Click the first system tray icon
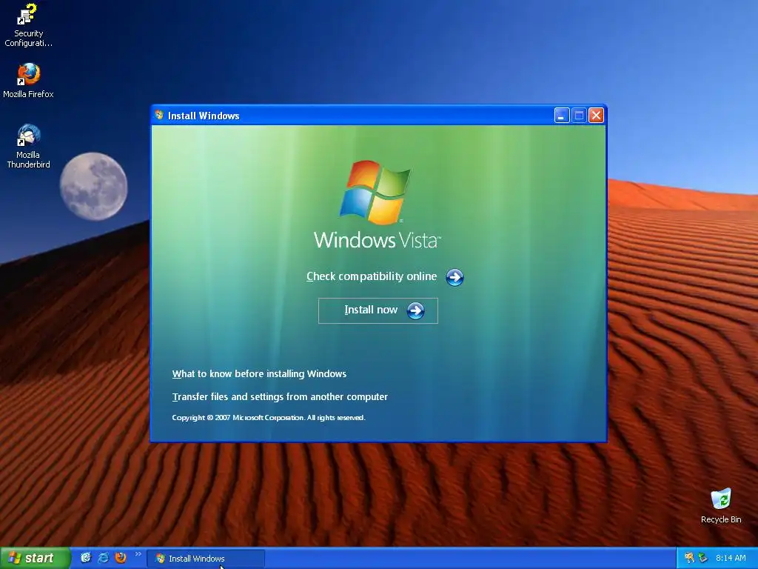Screen dimensions: 758x569 click(689, 558)
